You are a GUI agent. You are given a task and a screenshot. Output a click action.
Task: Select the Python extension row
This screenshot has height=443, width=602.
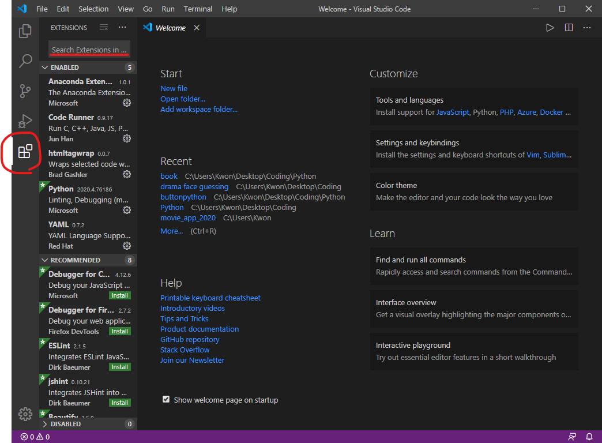(88, 200)
